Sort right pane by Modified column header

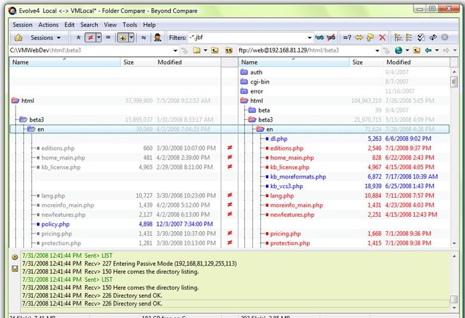pyautogui.click(x=417, y=63)
